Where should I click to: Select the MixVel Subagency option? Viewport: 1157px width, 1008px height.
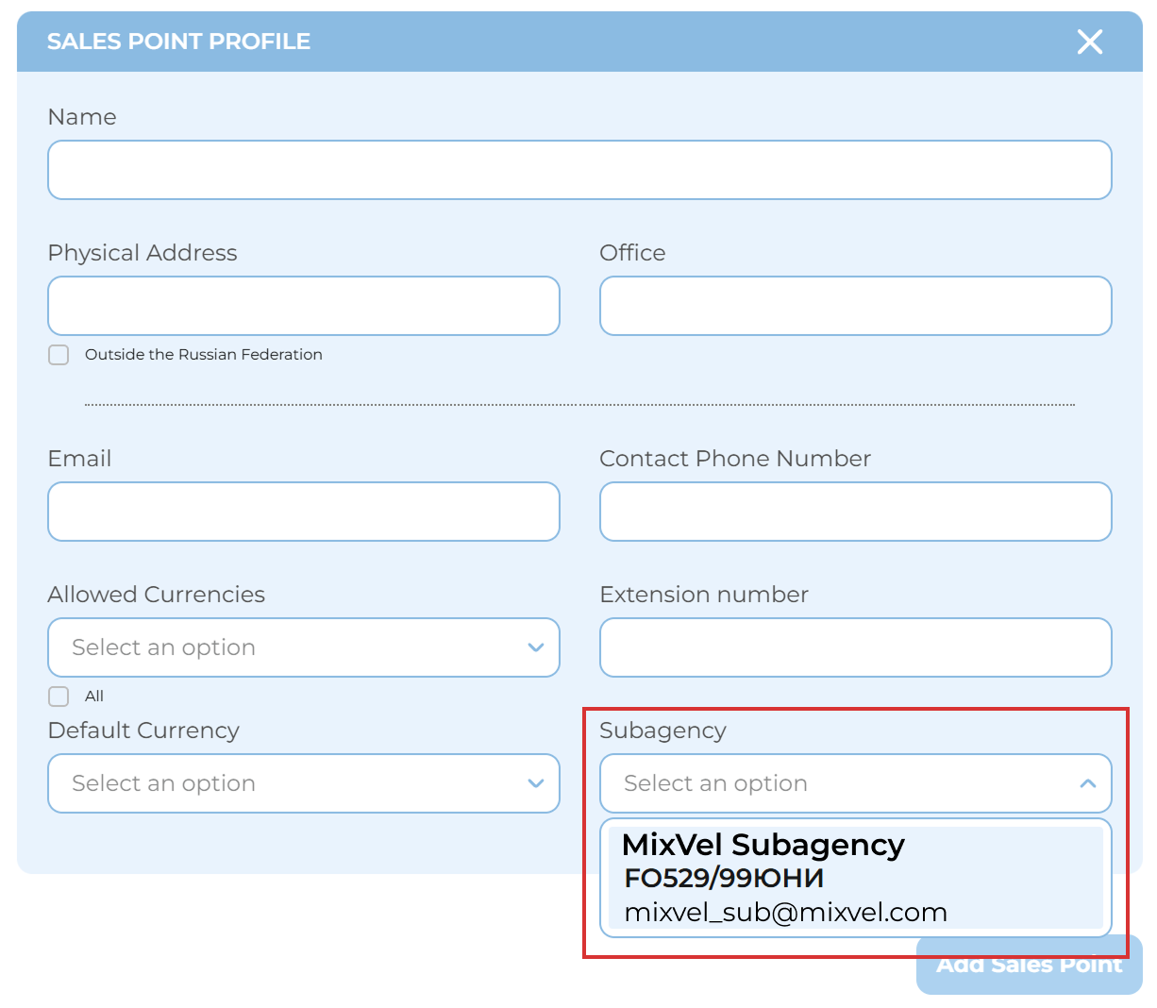(x=763, y=845)
